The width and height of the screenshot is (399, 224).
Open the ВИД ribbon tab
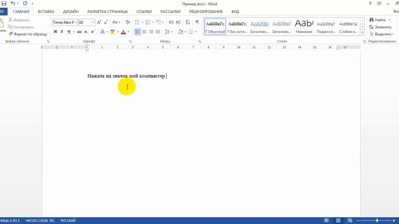(235, 12)
